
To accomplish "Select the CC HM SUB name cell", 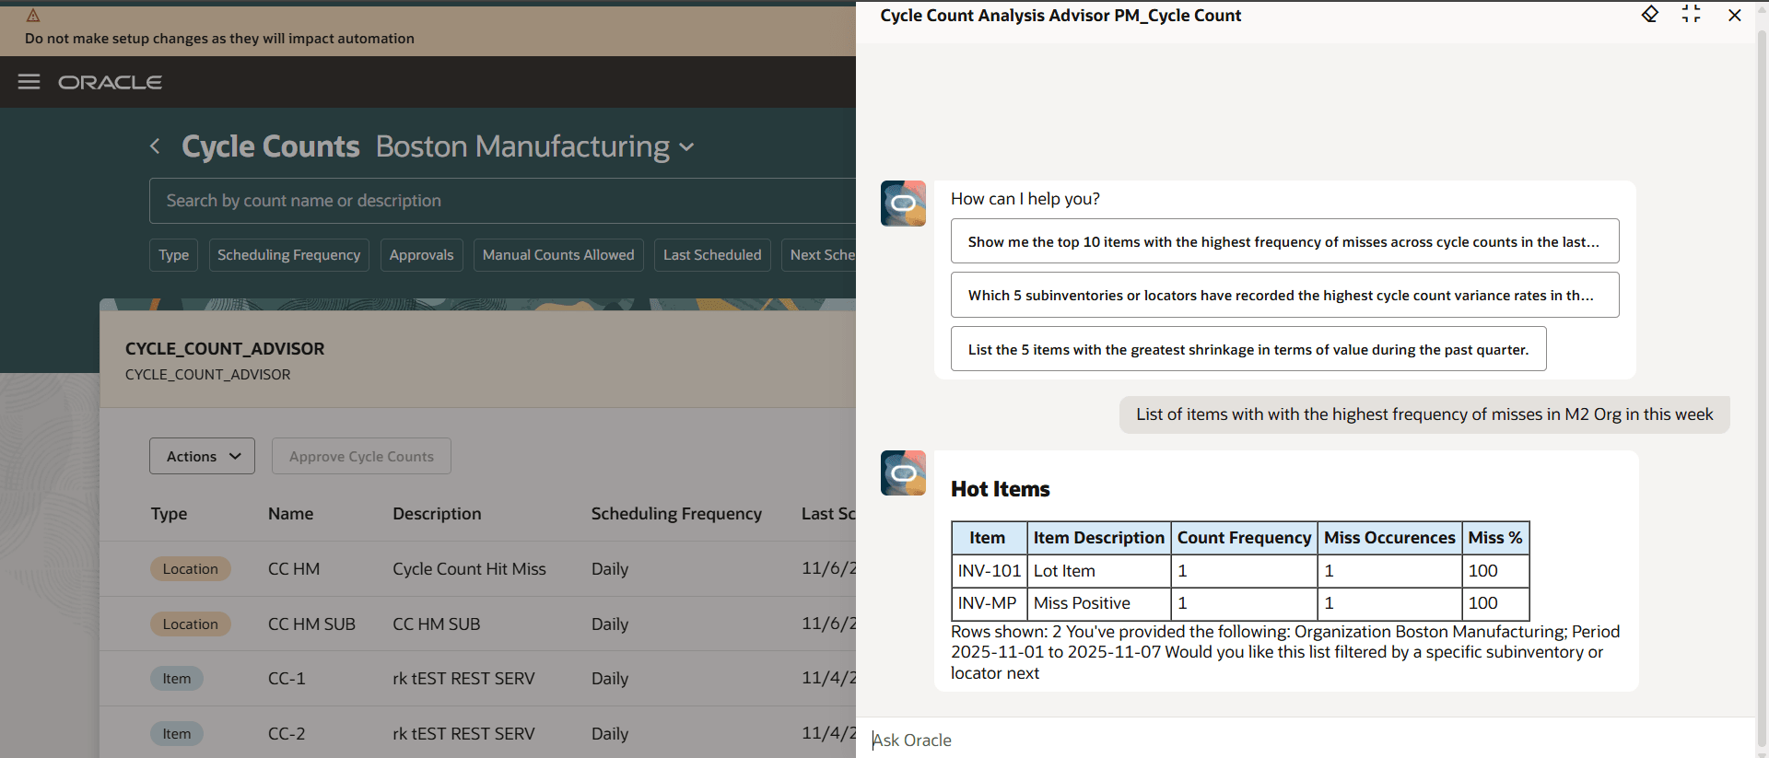I will 311,624.
